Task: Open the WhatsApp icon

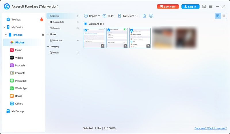Action: [x=12, y=88]
